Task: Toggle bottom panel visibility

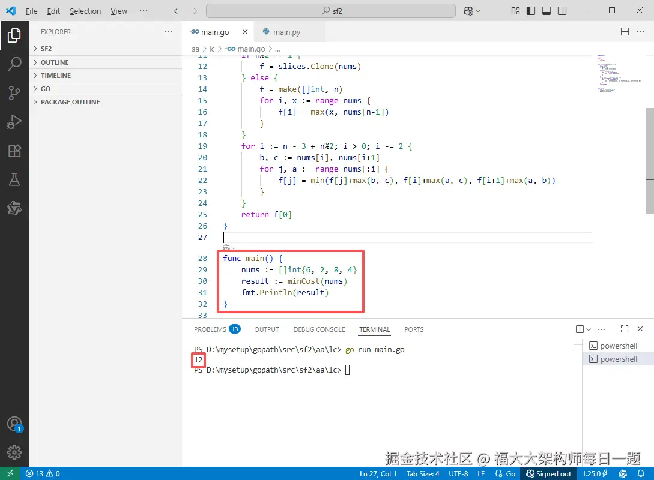Action: [x=547, y=11]
